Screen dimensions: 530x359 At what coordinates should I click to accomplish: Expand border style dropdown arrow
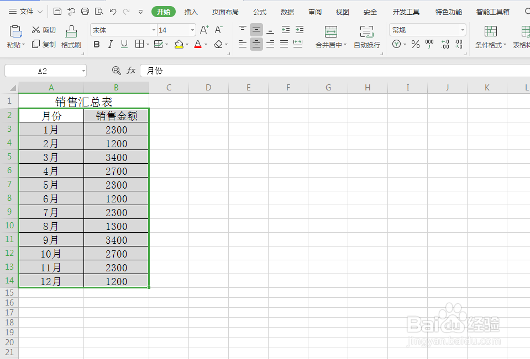(x=148, y=44)
